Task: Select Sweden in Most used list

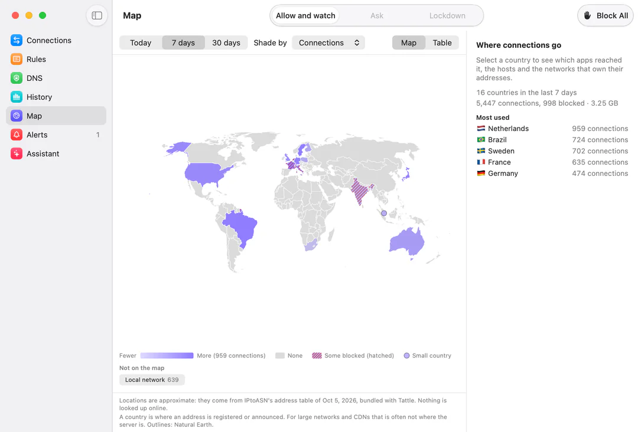Action: (x=552, y=150)
